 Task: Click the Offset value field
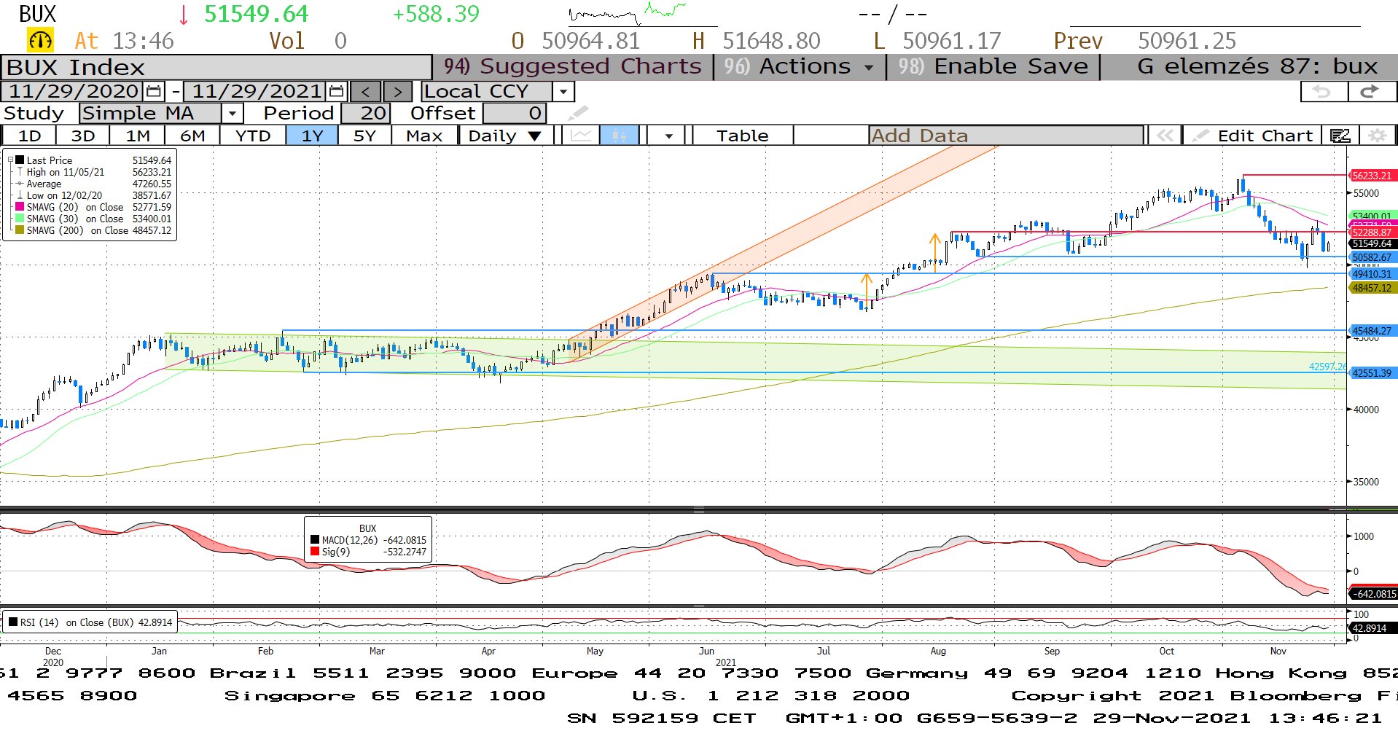pos(514,114)
